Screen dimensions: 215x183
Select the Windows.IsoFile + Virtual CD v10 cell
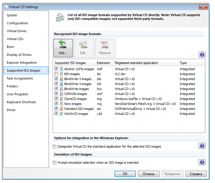[138, 99]
